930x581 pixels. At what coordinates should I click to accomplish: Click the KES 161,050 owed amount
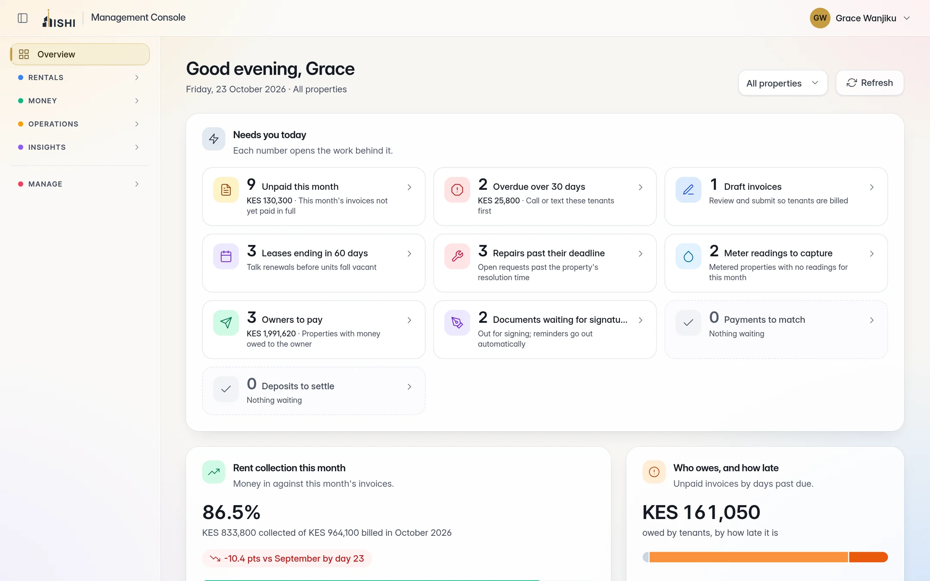point(701,512)
